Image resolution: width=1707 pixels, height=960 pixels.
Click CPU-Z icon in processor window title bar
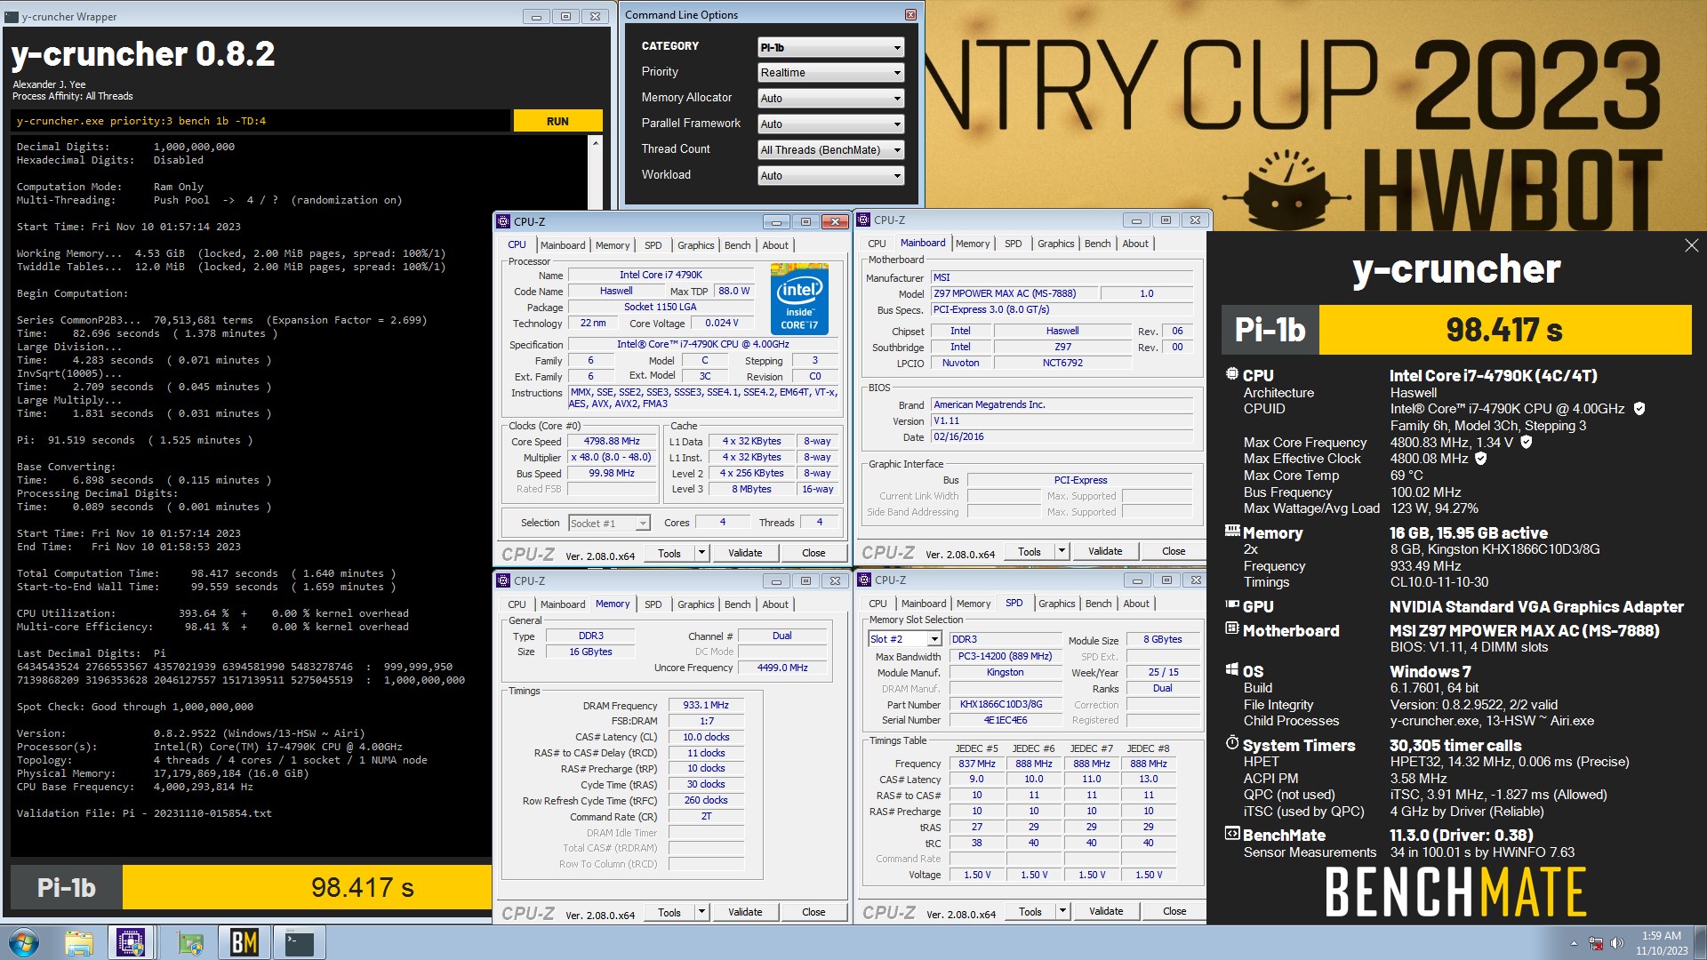pos(504,221)
